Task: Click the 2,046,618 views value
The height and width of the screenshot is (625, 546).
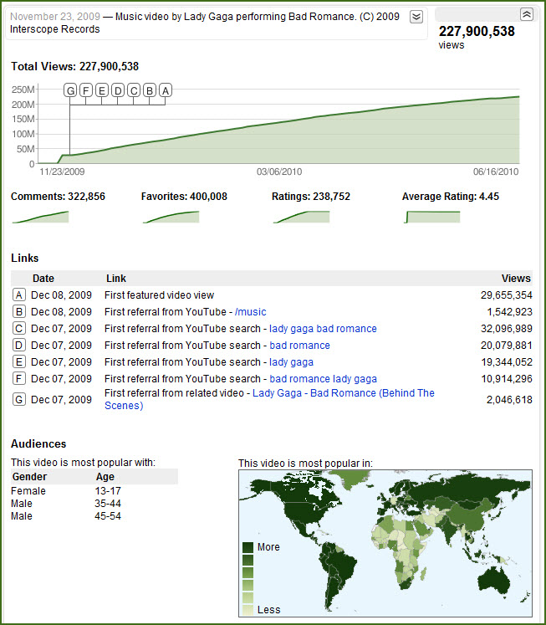Action: (509, 399)
